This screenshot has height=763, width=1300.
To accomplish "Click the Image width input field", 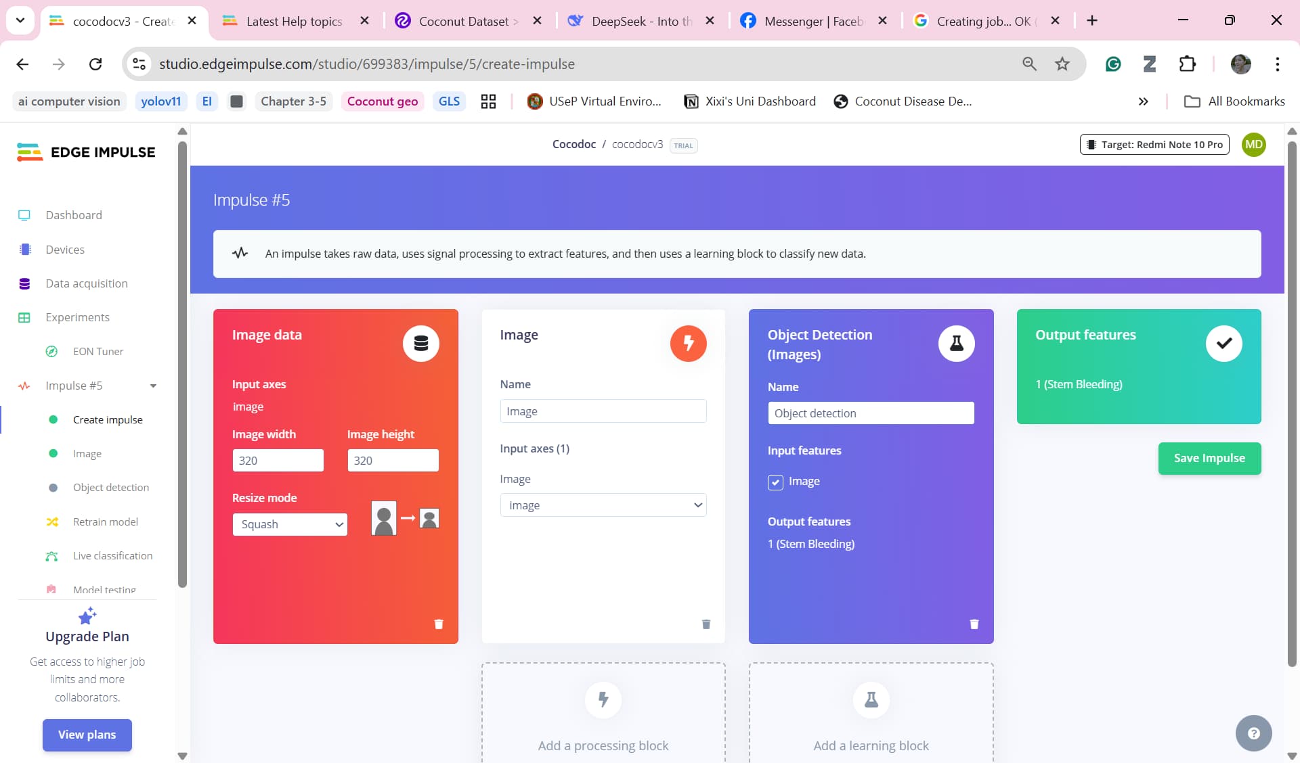I will (278, 461).
